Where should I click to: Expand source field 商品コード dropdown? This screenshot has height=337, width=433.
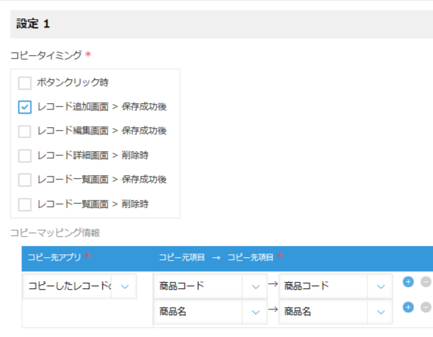[210, 286]
